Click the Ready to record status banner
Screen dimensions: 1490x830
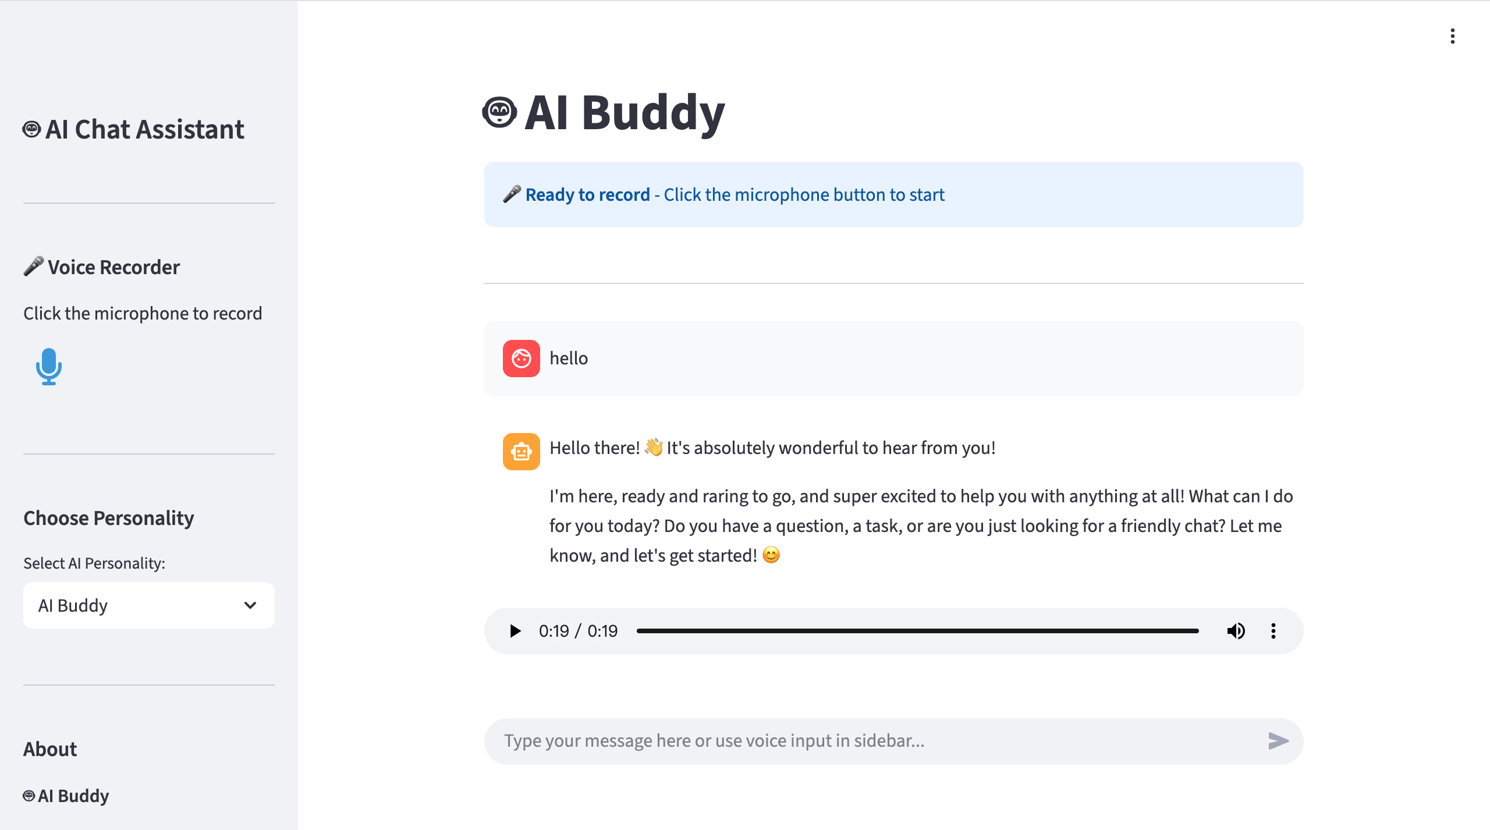pyautogui.click(x=893, y=194)
